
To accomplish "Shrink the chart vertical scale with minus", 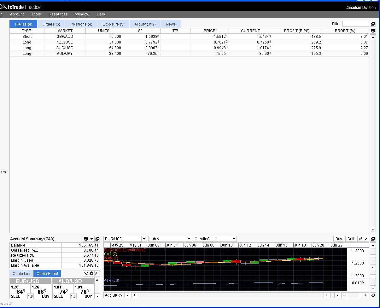I will [373, 288].
